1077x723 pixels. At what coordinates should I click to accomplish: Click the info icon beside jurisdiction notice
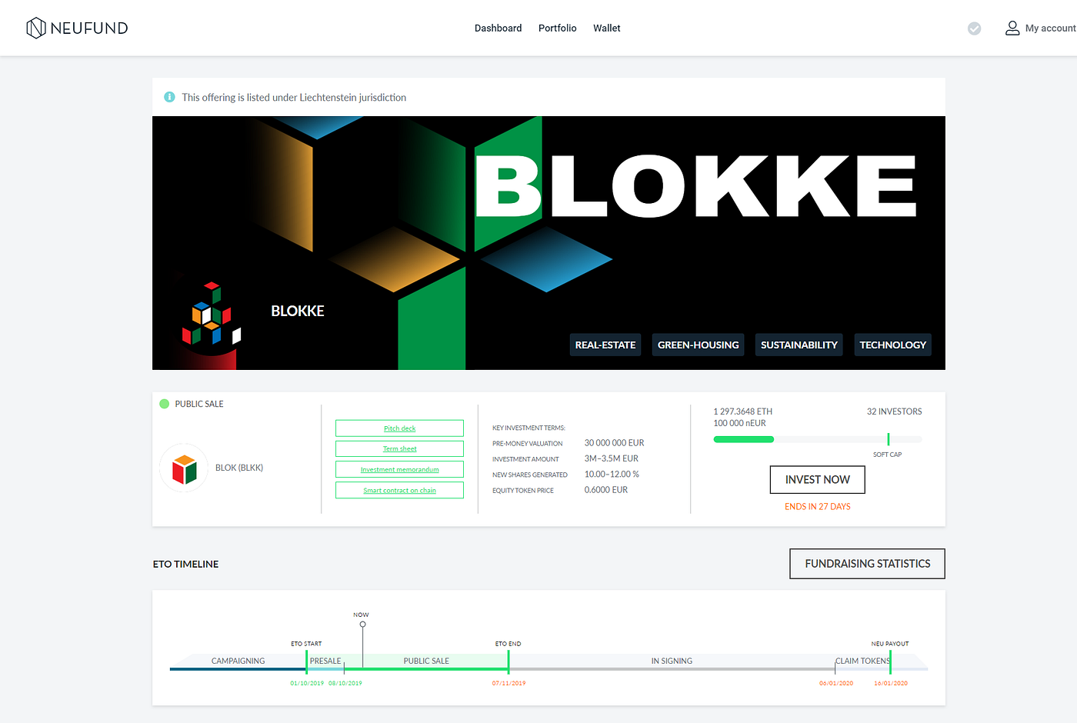pos(169,97)
